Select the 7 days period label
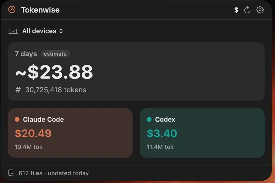This screenshot has height=183, width=275. (x=26, y=54)
